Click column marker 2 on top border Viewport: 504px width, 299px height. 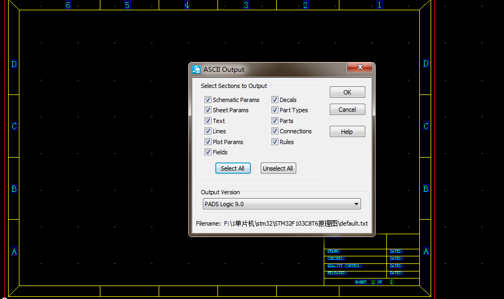pyautogui.click(x=305, y=5)
